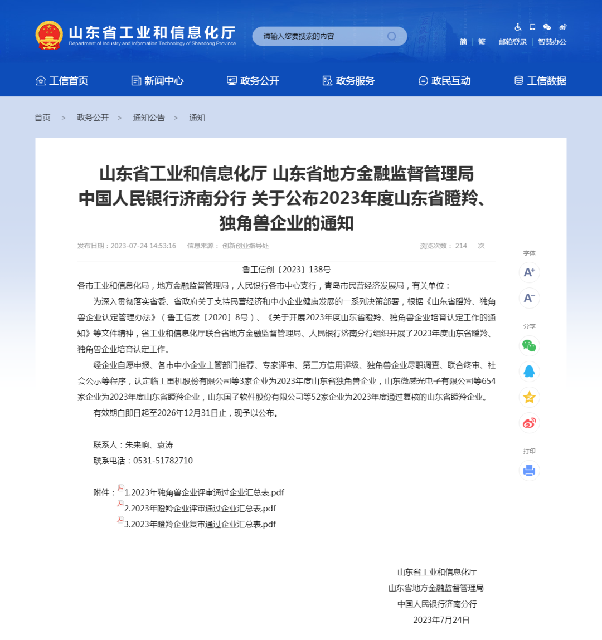Decrease font size with A- button
The image size is (602, 640).
point(530,298)
